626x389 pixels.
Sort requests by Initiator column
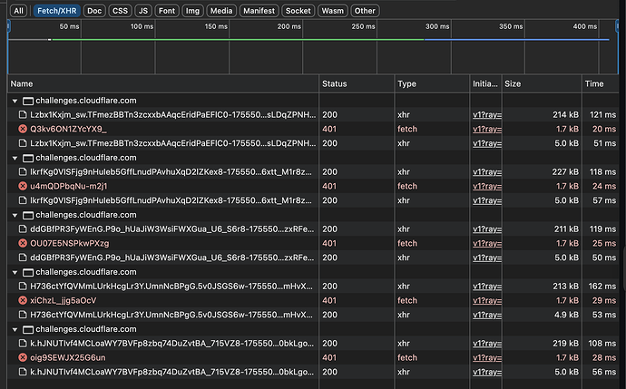[485, 83]
